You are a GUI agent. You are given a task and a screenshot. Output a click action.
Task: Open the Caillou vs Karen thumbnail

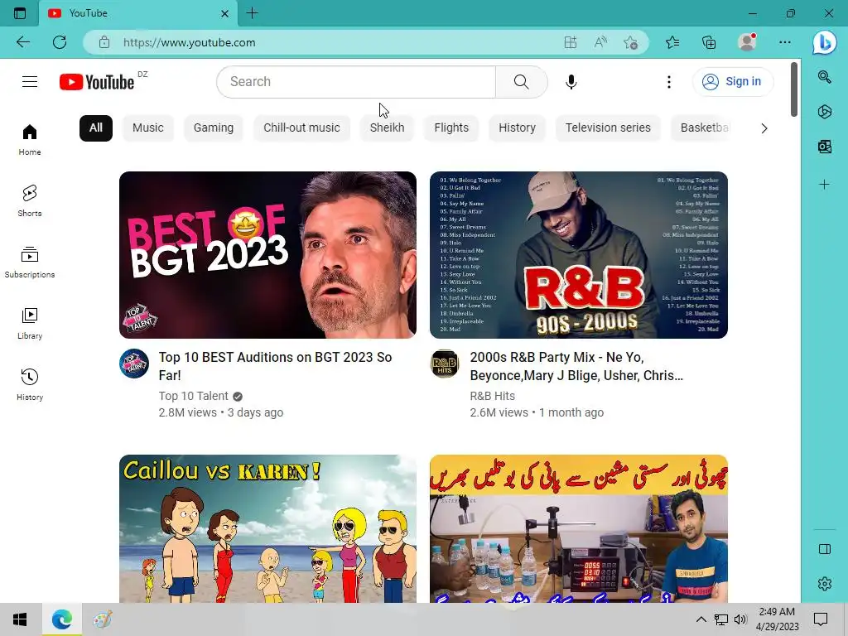coord(267,529)
